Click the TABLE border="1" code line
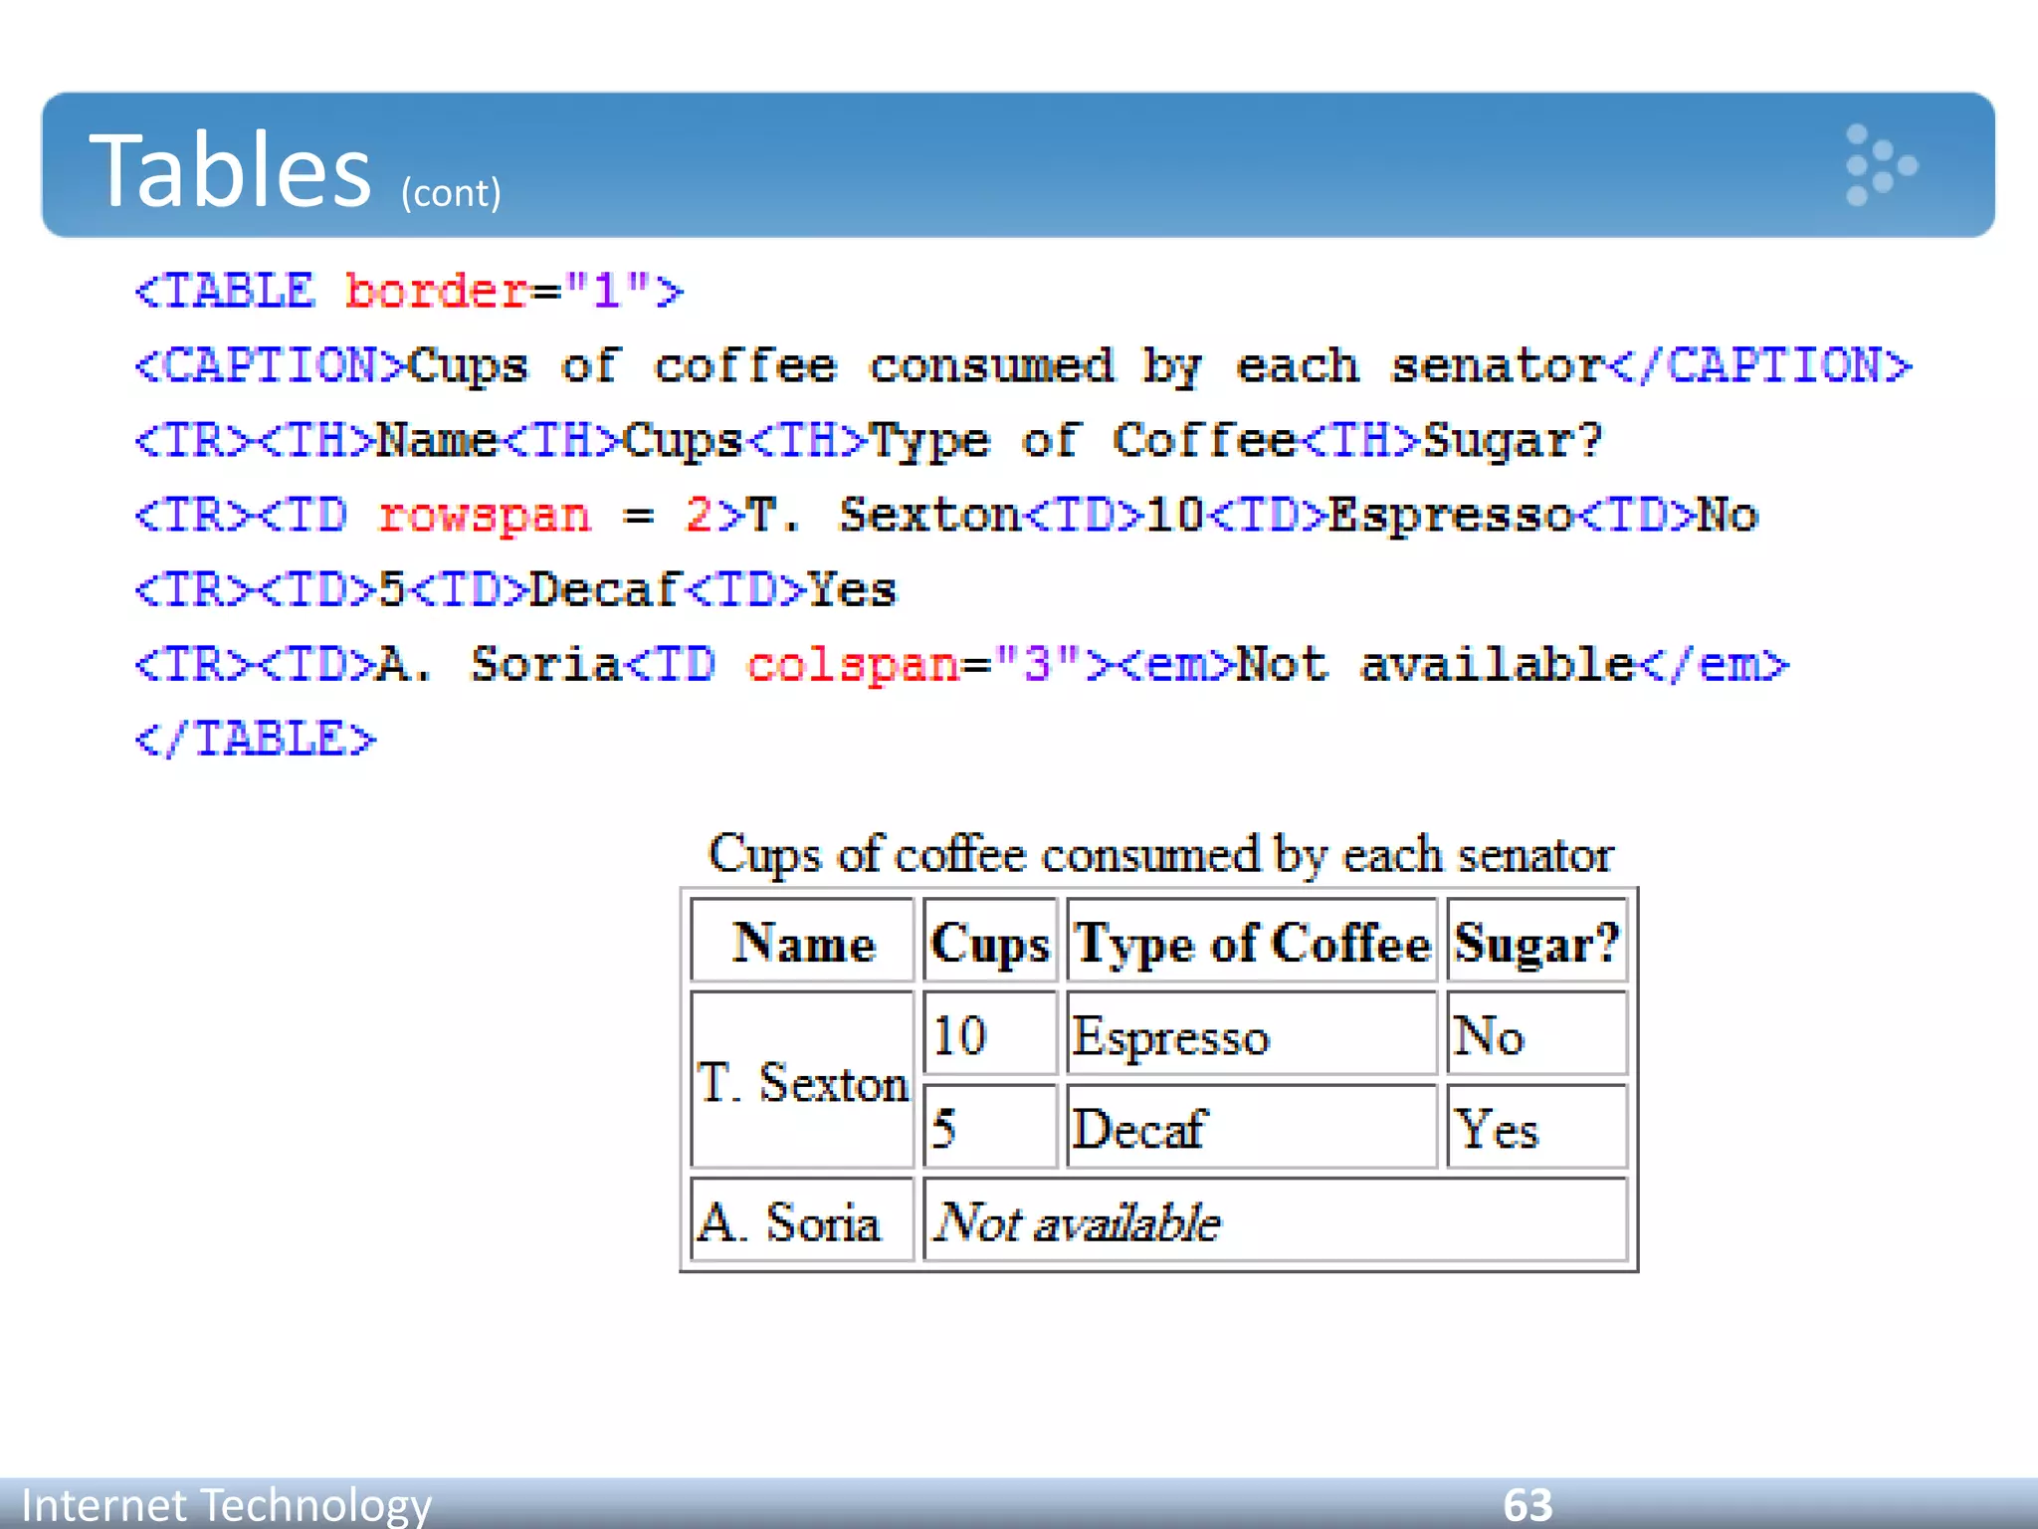This screenshot has height=1529, width=2038. (409, 292)
